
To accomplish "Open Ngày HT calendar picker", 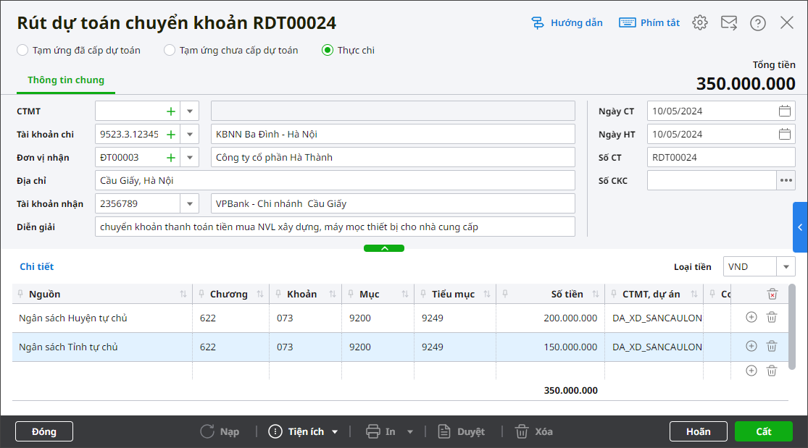I will [784, 134].
